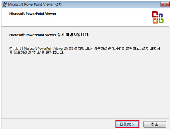Click the green square of the Office logo
The image size is (172, 130).
click(161, 20)
